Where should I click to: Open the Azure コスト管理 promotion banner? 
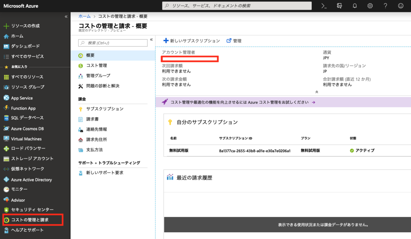pos(283,102)
